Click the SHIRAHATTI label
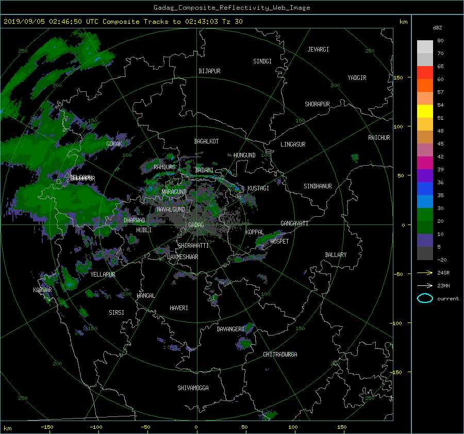The height and width of the screenshot is (434, 464). pyautogui.click(x=193, y=246)
